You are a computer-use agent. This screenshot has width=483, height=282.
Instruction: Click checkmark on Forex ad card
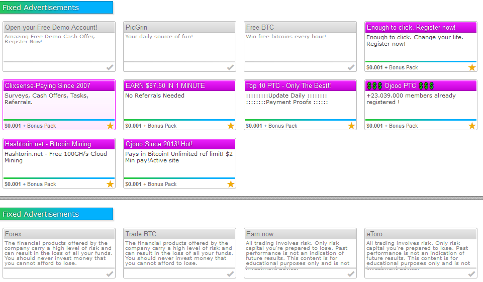[110, 274]
